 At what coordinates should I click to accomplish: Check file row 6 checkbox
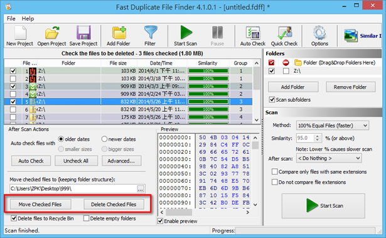pos(13,109)
